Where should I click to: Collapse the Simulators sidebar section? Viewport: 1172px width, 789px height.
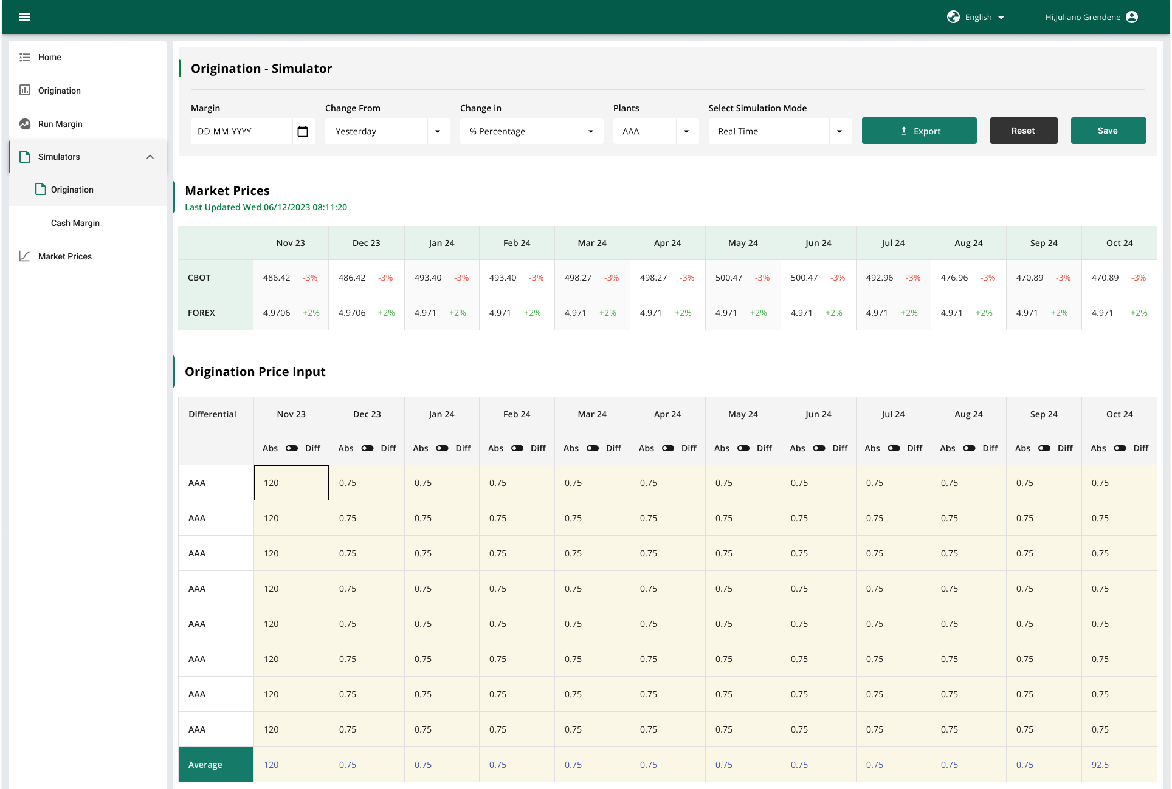pos(150,157)
